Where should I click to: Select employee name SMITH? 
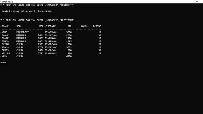click(5, 44)
